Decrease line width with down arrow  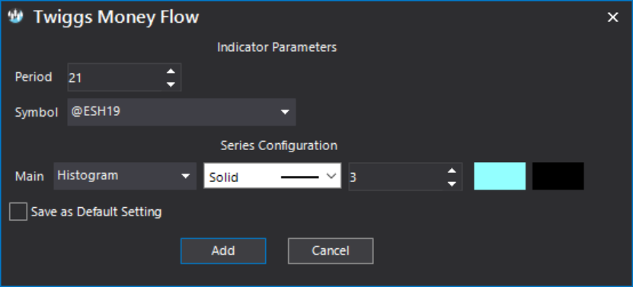click(452, 183)
